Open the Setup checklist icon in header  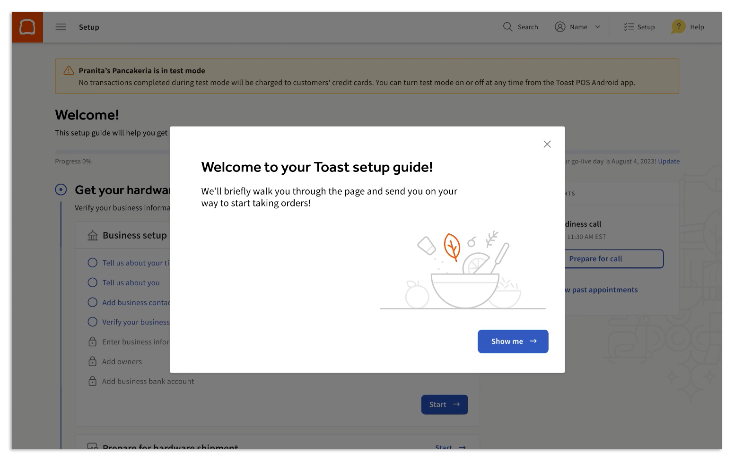pyautogui.click(x=628, y=27)
